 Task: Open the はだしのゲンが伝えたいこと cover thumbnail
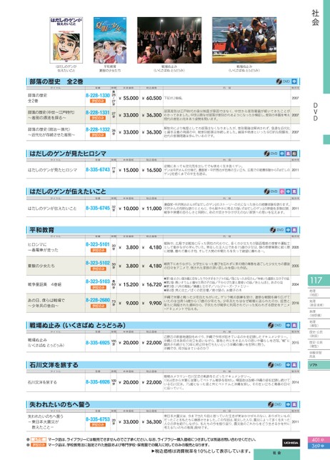[x=66, y=40]
